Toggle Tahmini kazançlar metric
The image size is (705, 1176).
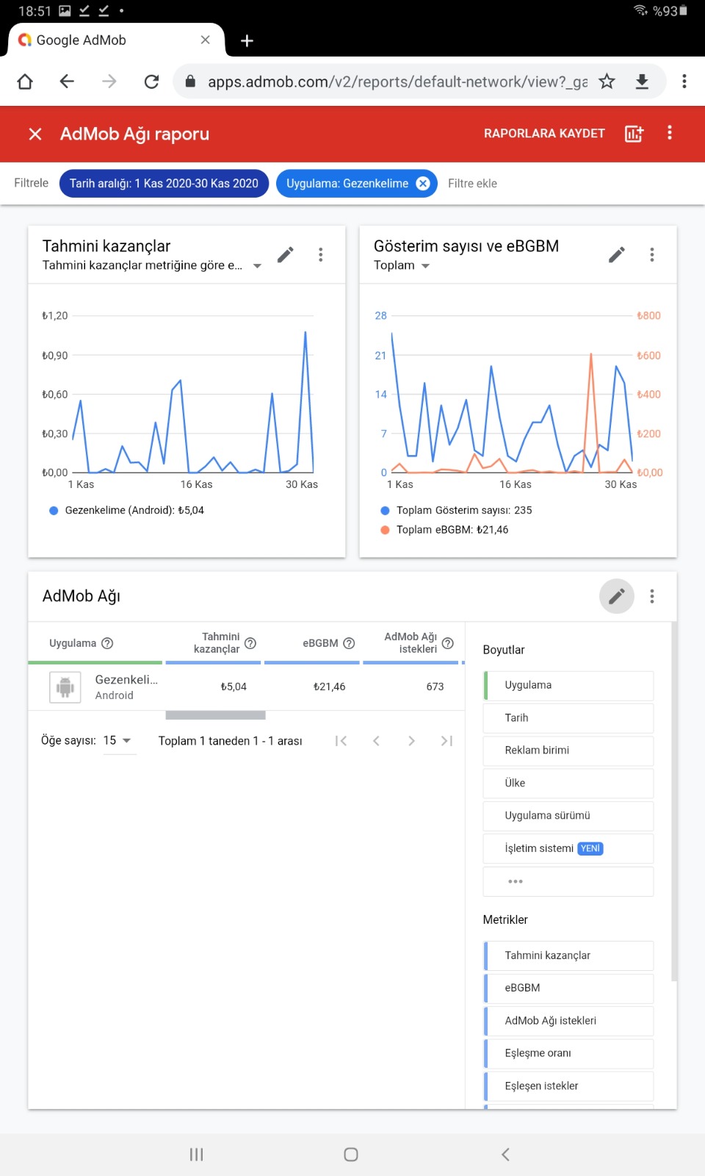[568, 955]
